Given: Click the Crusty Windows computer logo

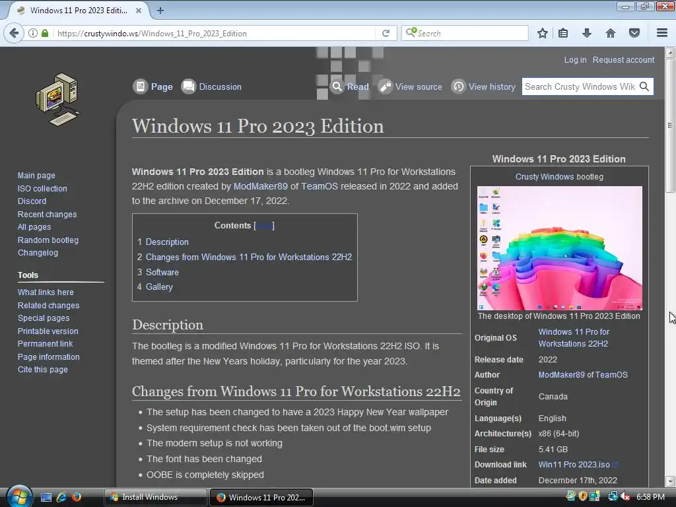Looking at the screenshot, I should click(x=57, y=100).
